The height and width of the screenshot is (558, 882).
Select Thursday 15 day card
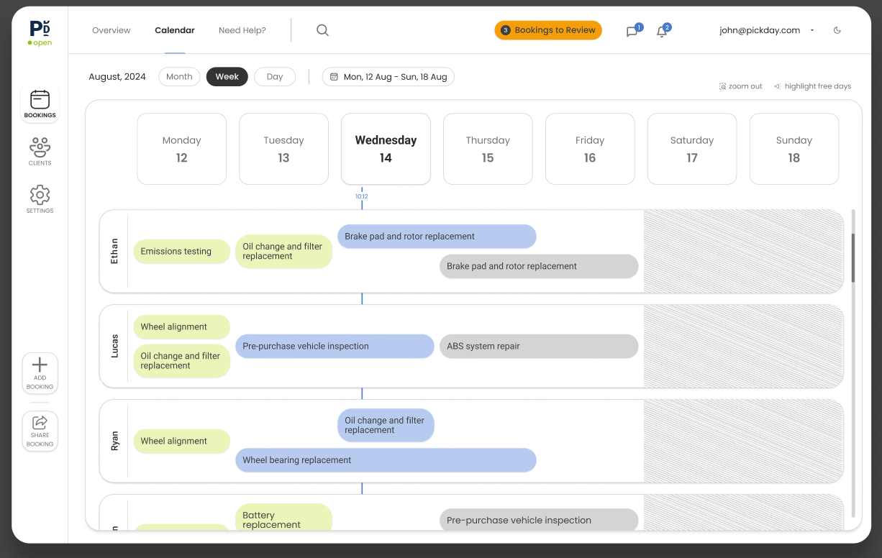click(x=488, y=149)
